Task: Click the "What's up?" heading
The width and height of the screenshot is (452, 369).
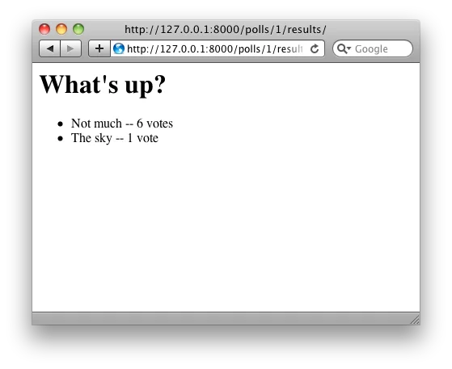Action: point(103,84)
